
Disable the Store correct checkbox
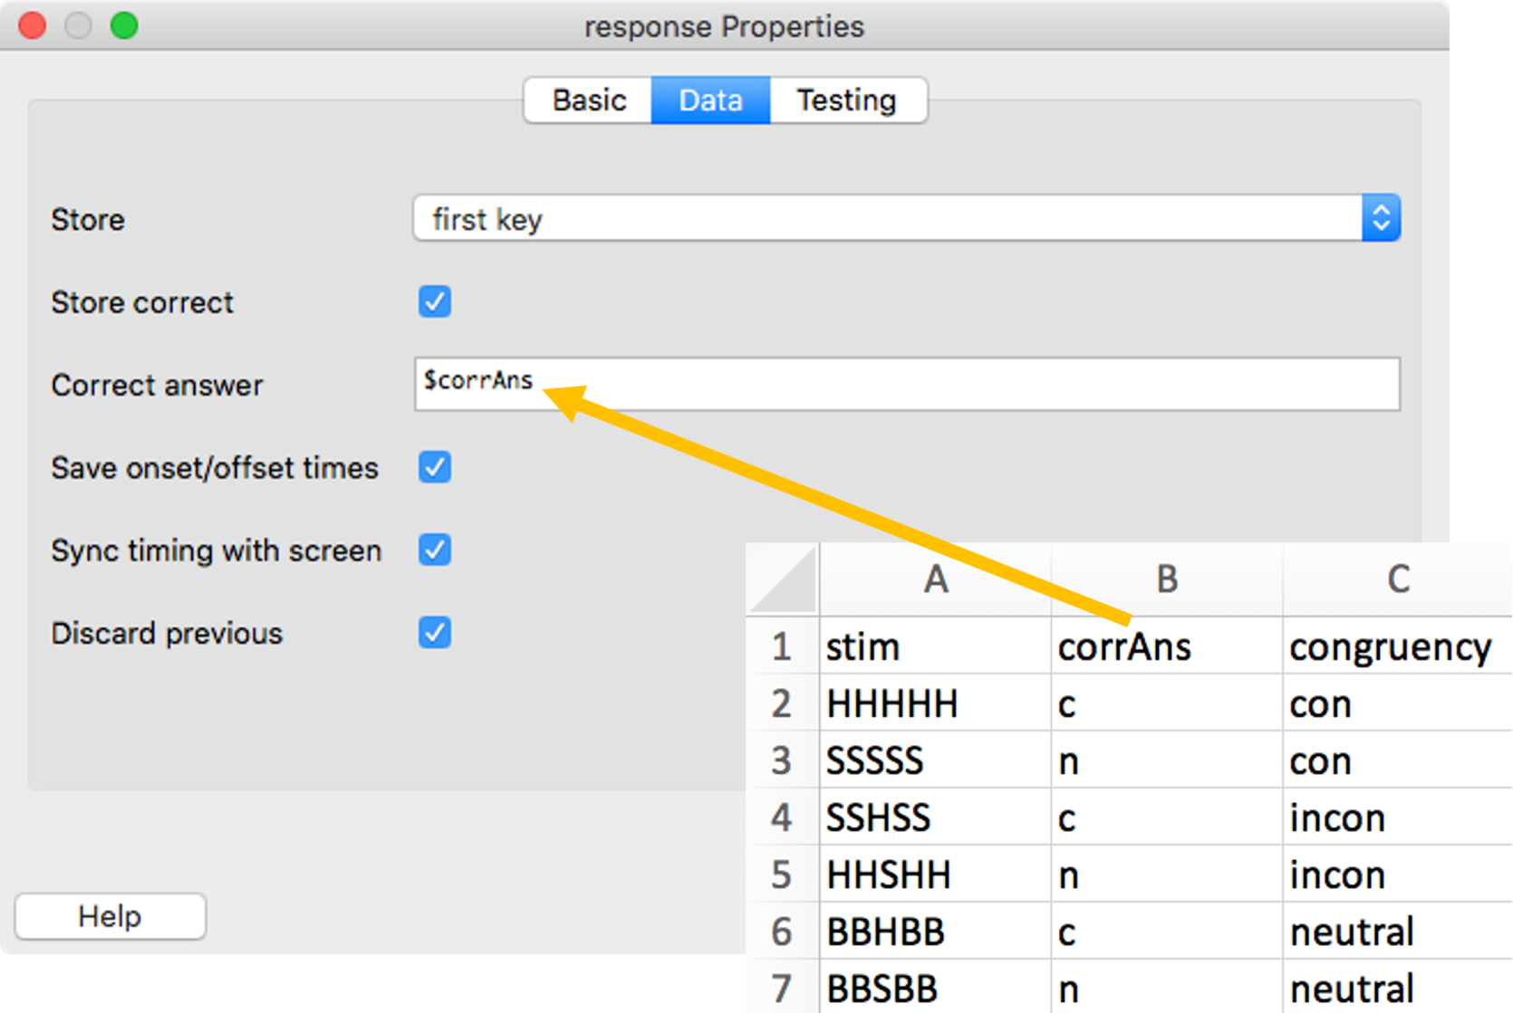pos(434,302)
